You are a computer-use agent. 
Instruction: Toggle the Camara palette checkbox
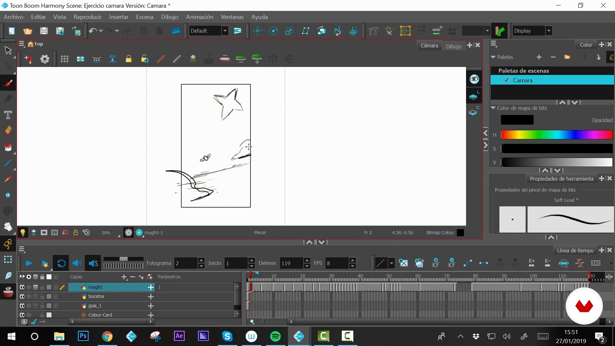(506, 80)
